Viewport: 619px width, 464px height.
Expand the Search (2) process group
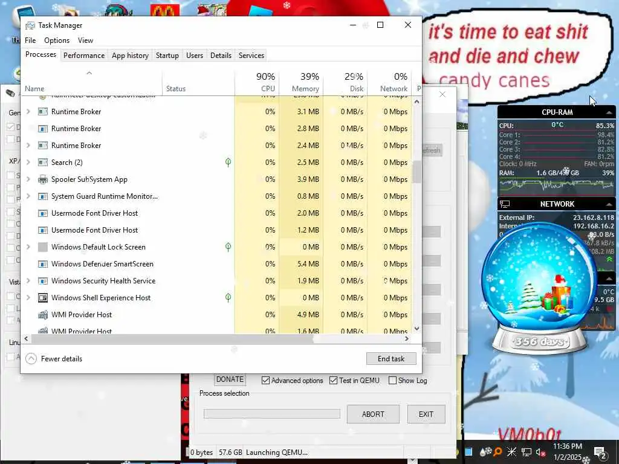[28, 163]
